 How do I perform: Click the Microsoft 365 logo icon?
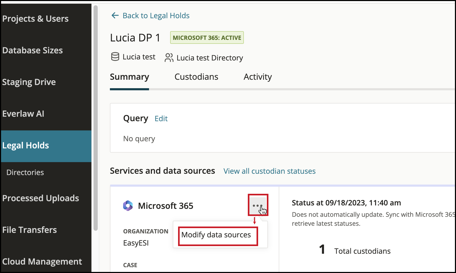[x=128, y=206]
